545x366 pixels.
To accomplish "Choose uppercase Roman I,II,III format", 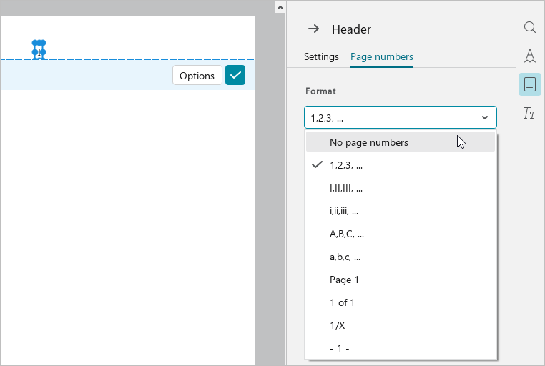I will [401, 188].
